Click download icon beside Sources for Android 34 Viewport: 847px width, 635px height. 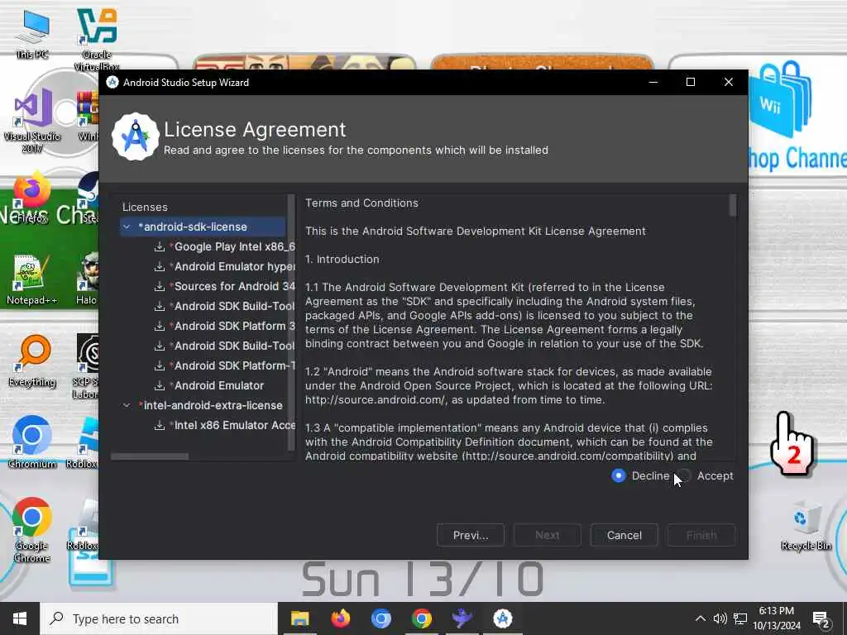(x=160, y=287)
